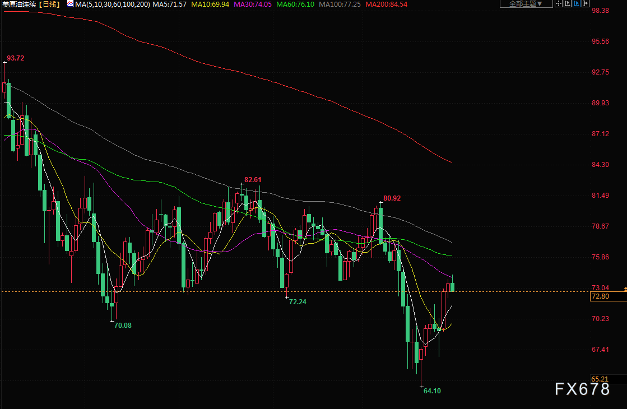Click the green MA60:76.10 label
Viewport: 627px width, 409px height.
[x=295, y=4]
